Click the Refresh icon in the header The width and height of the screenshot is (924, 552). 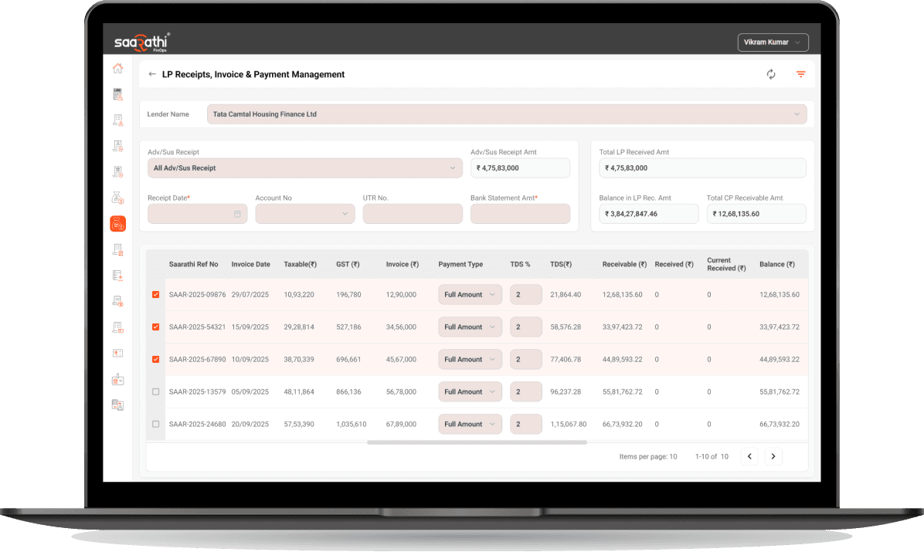click(x=770, y=74)
